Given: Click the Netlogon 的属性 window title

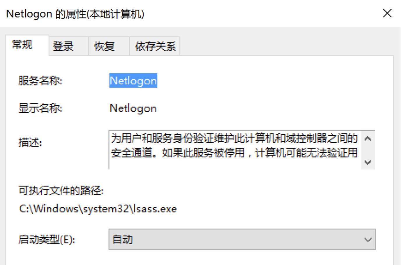Looking at the screenshot, I should pos(75,14).
